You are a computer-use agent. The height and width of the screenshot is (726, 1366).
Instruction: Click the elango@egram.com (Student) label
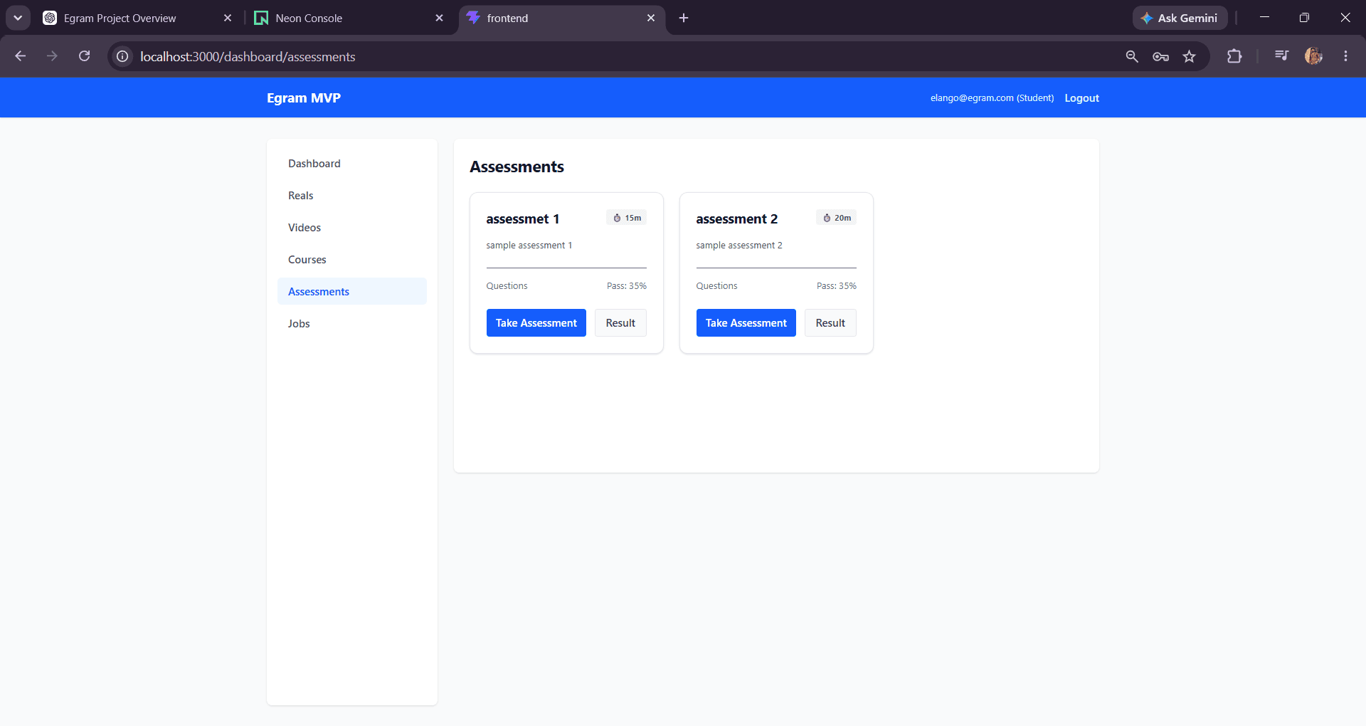(992, 98)
